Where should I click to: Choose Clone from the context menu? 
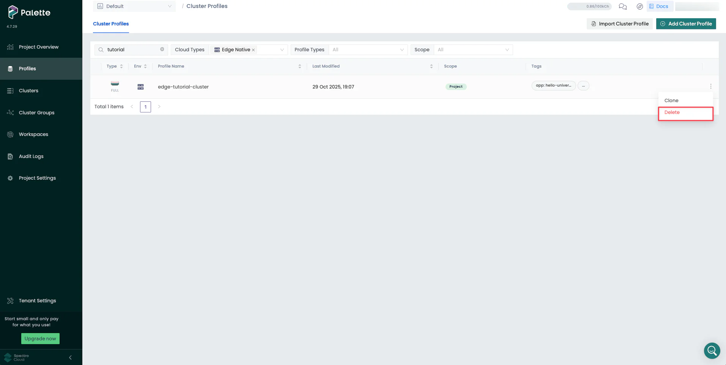pos(671,100)
